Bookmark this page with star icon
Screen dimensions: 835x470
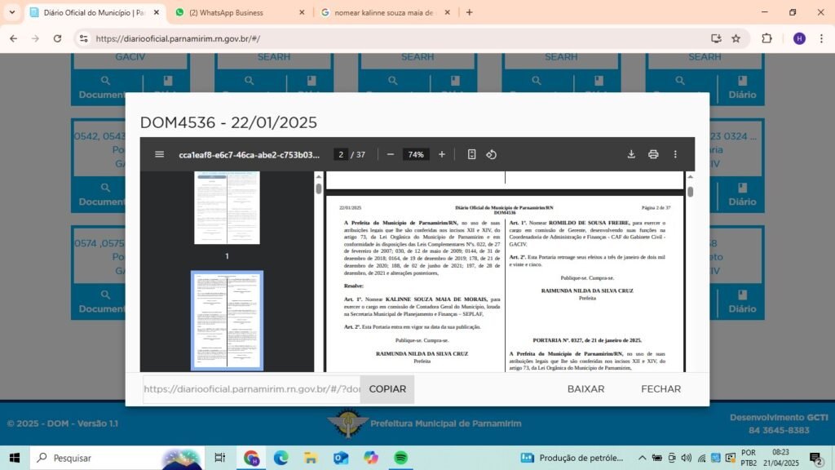coord(736,38)
